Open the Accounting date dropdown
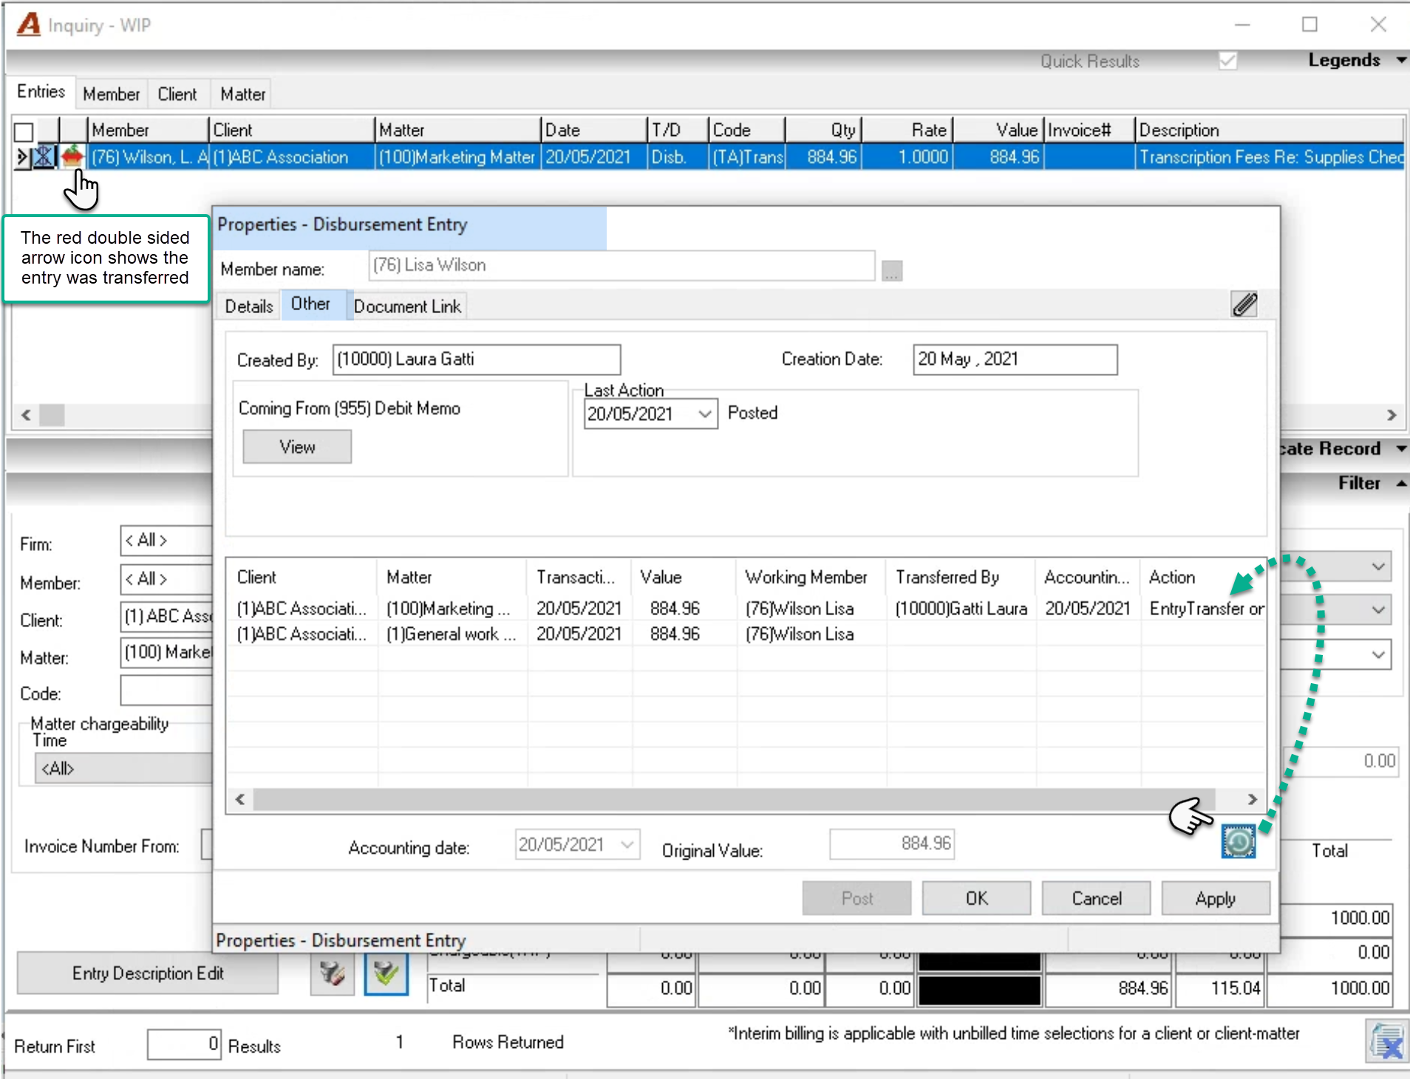The height and width of the screenshot is (1079, 1410). click(628, 844)
